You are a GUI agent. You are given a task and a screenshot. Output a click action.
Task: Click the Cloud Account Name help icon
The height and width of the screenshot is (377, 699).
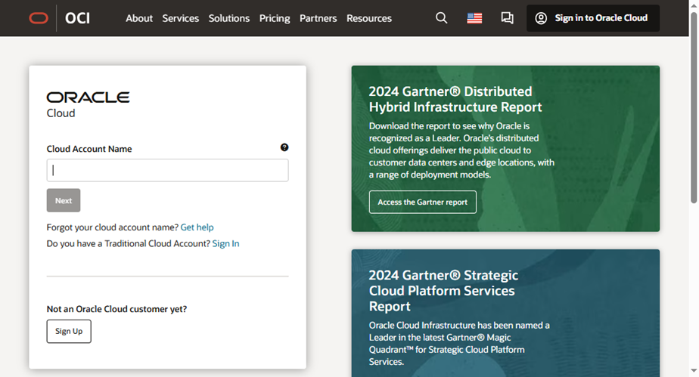(284, 147)
